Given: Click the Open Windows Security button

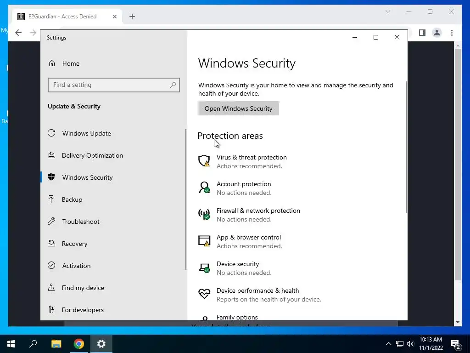Looking at the screenshot, I should coord(238,108).
